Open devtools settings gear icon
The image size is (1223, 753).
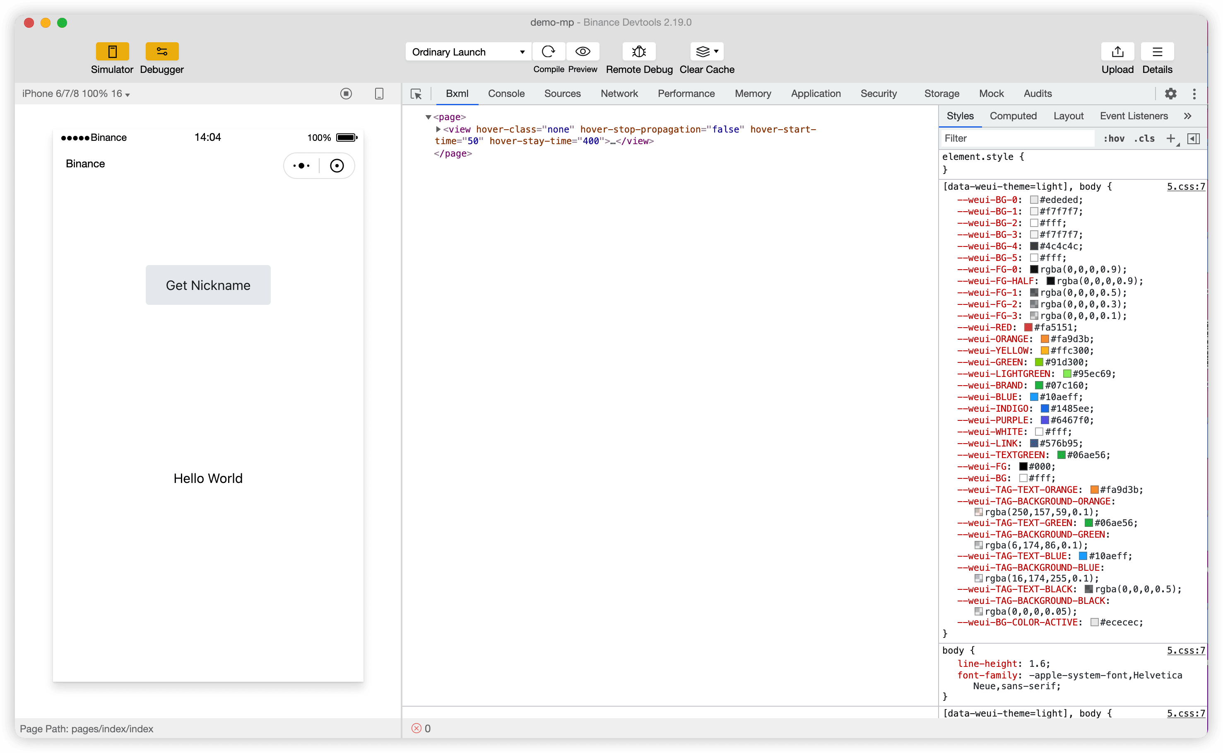click(x=1171, y=94)
